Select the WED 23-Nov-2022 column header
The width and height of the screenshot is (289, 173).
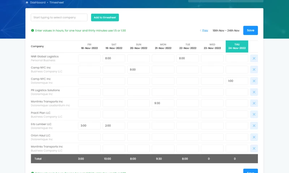[212, 46]
